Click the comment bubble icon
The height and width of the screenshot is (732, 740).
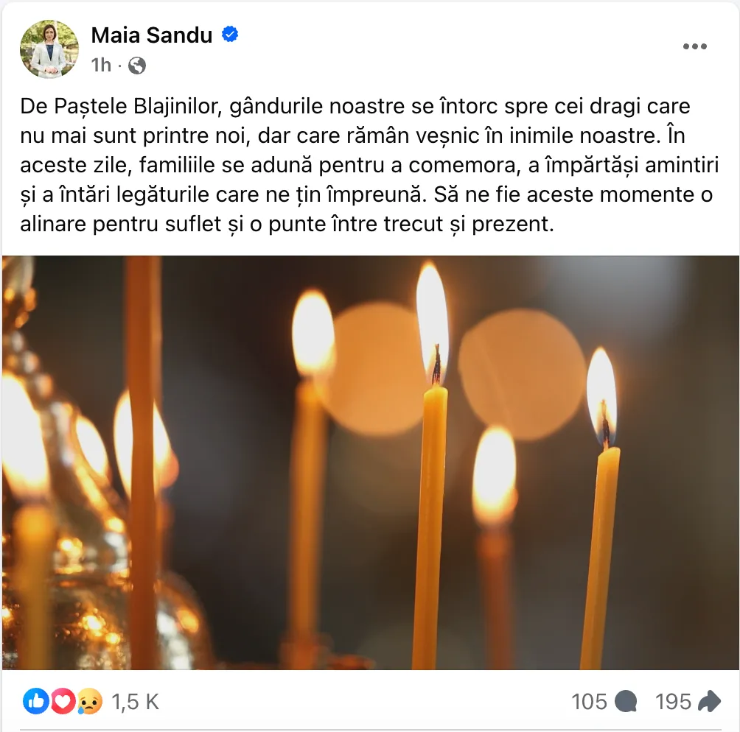tap(626, 701)
